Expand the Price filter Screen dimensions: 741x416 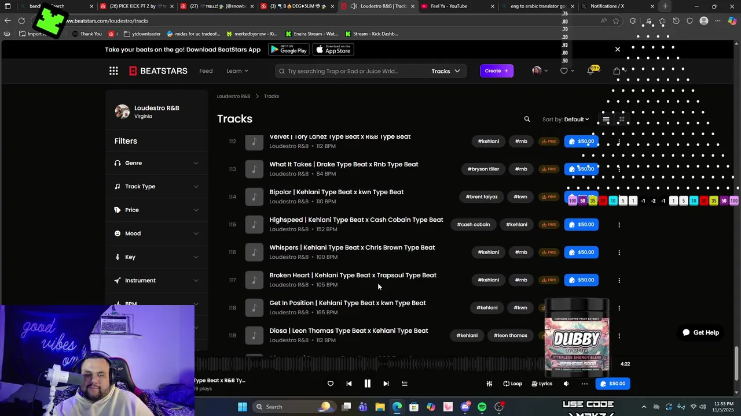coord(156,210)
